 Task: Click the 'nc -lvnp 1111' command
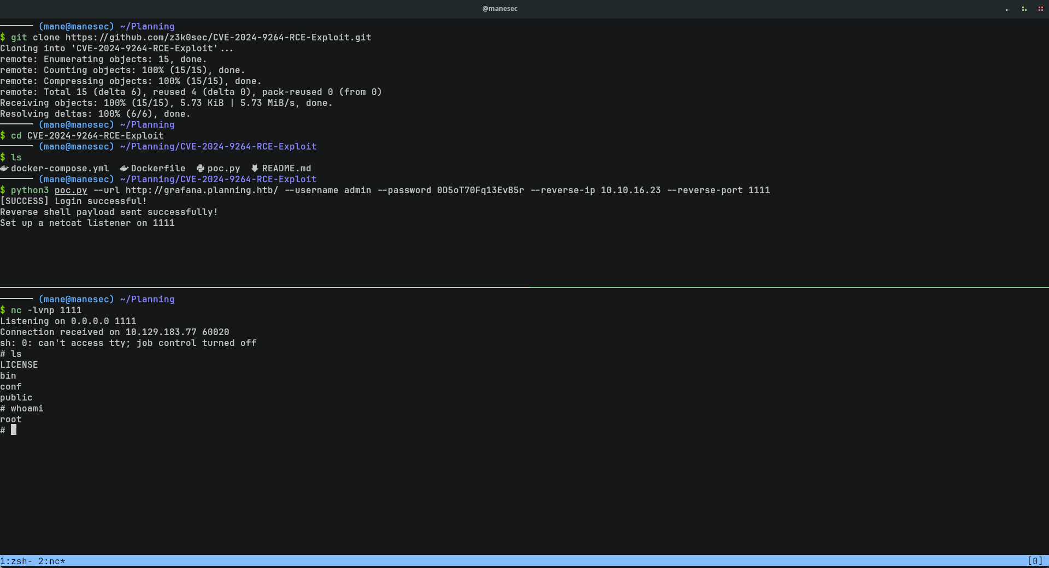point(46,310)
